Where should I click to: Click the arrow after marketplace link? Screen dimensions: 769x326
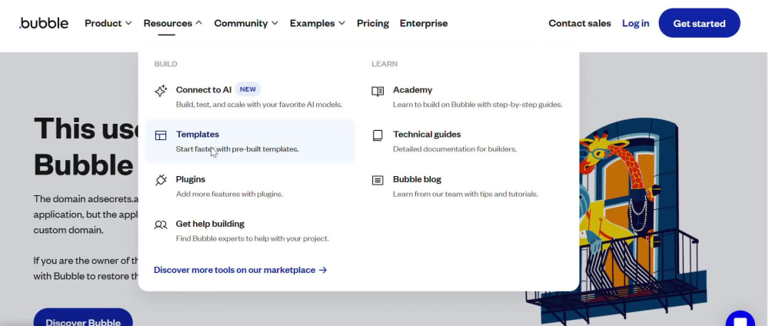pos(323,270)
